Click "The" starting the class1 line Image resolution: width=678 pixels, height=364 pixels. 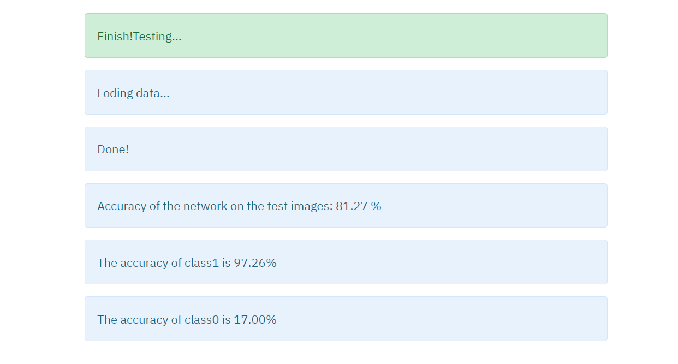point(107,263)
